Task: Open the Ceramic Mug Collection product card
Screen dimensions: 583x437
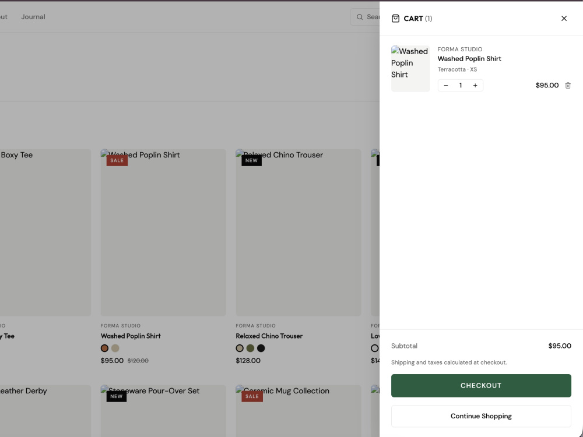Action: 298,411
